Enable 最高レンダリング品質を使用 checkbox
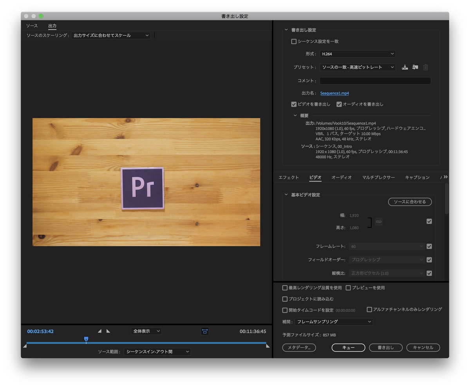Viewport: 470px width, 388px height. coord(285,288)
